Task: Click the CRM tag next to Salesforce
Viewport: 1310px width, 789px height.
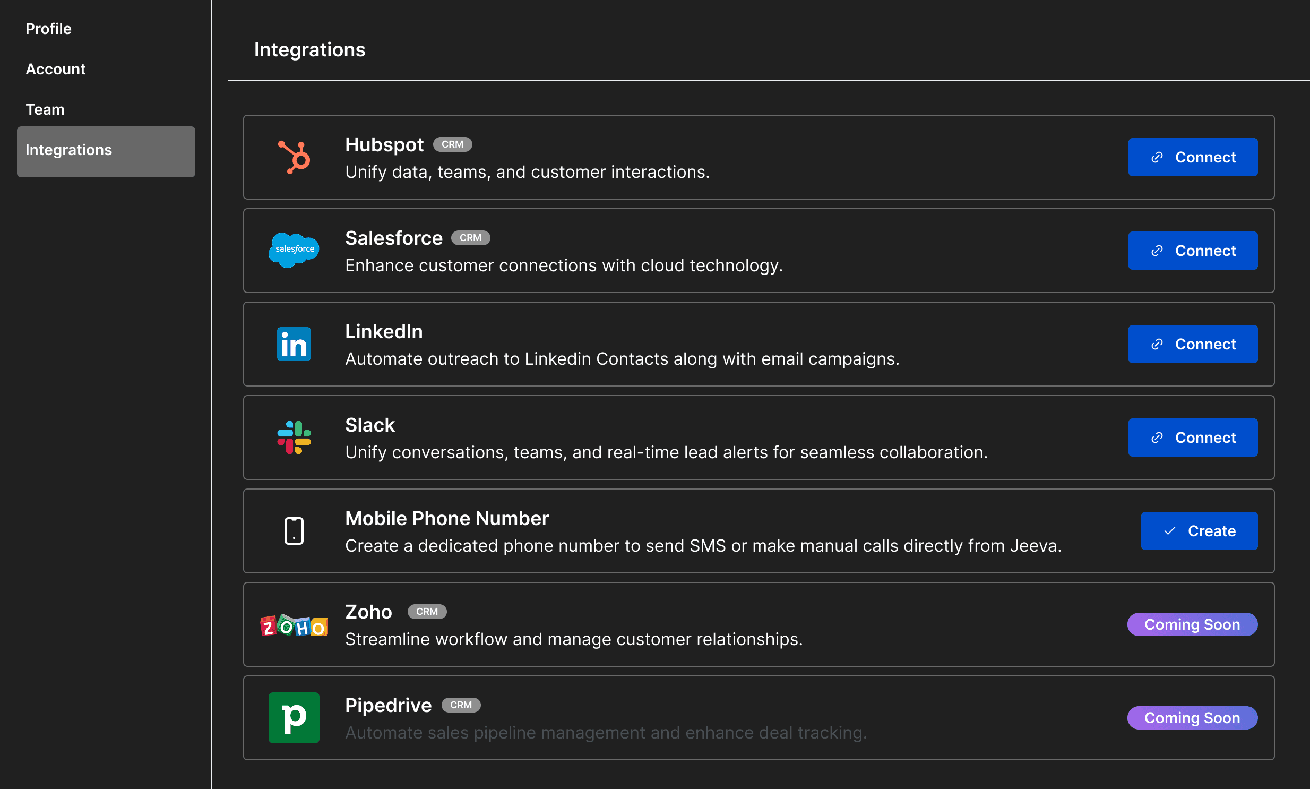Action: pos(470,238)
